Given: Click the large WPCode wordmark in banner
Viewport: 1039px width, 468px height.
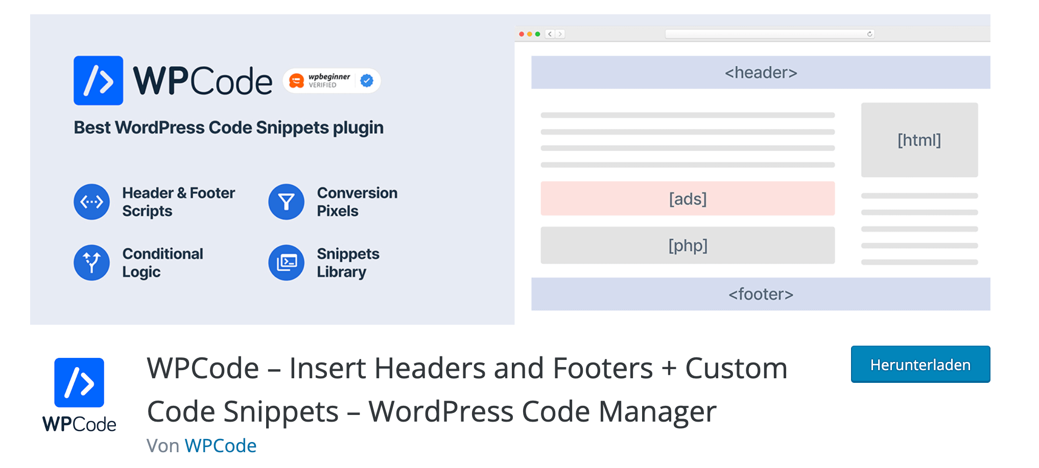Looking at the screenshot, I should pyautogui.click(x=203, y=81).
